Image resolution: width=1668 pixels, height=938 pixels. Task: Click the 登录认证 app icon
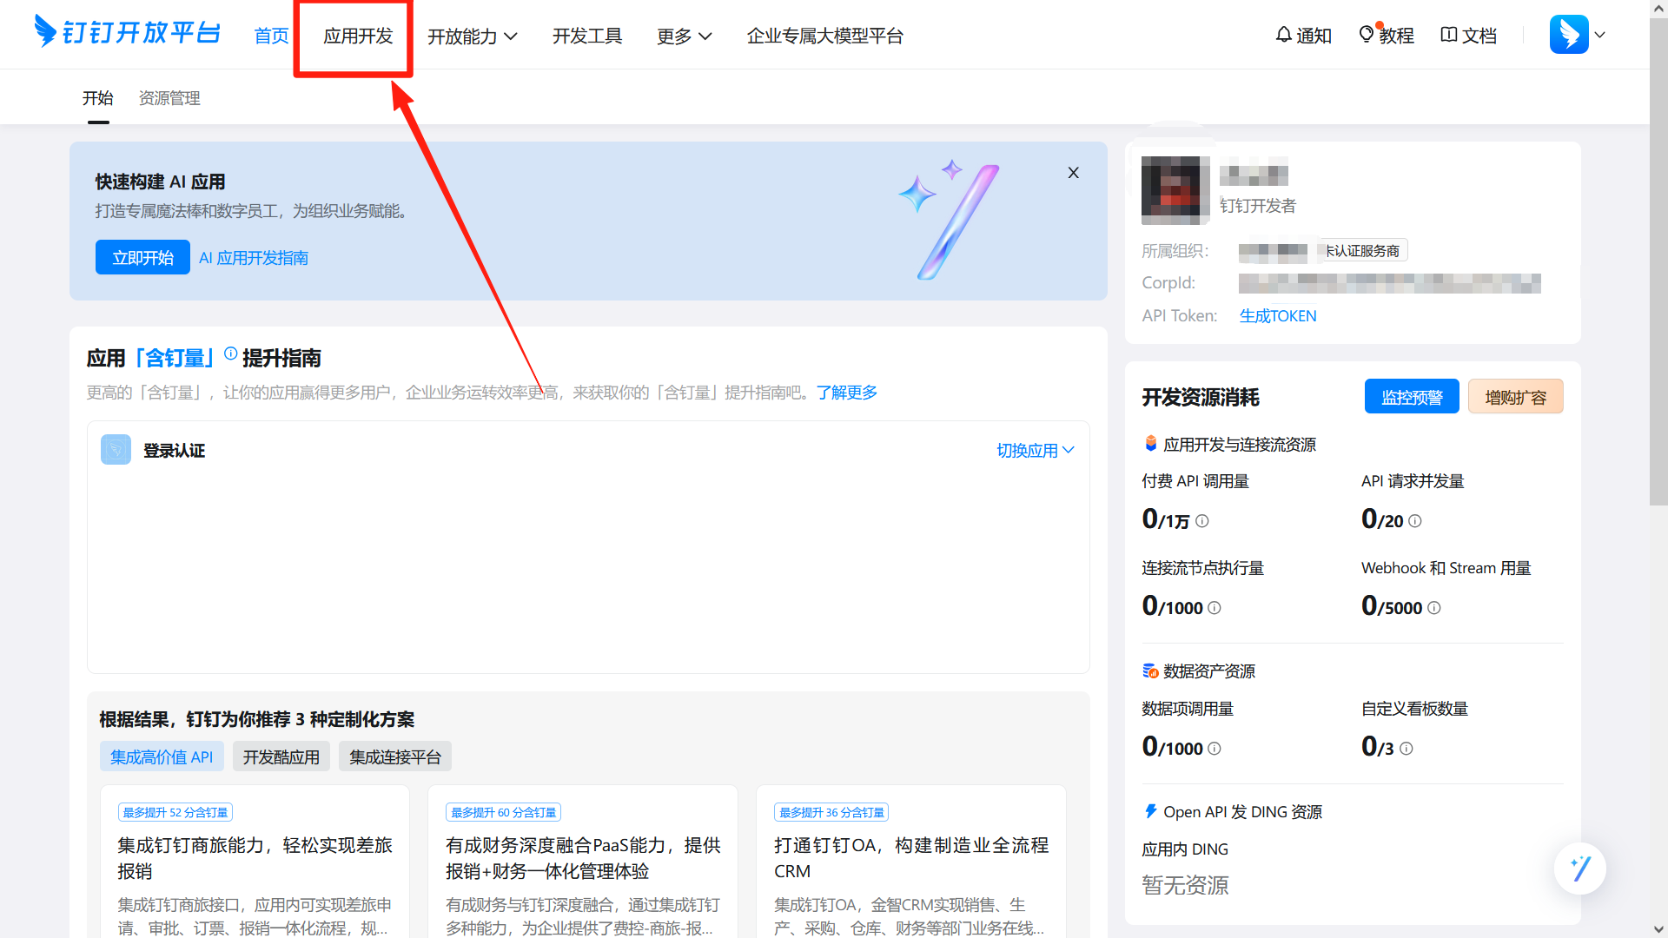pos(116,450)
